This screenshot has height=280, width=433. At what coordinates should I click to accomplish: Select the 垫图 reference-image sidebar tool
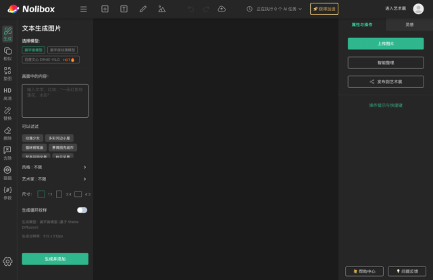(7, 74)
